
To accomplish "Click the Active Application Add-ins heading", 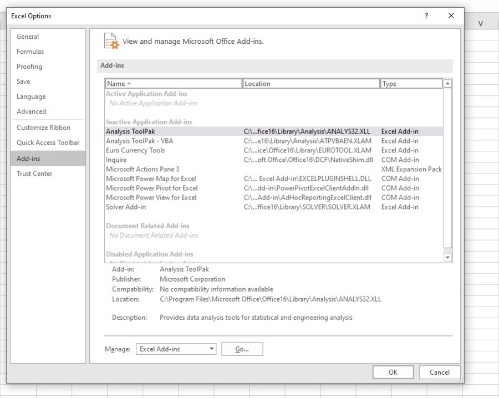I will (146, 94).
